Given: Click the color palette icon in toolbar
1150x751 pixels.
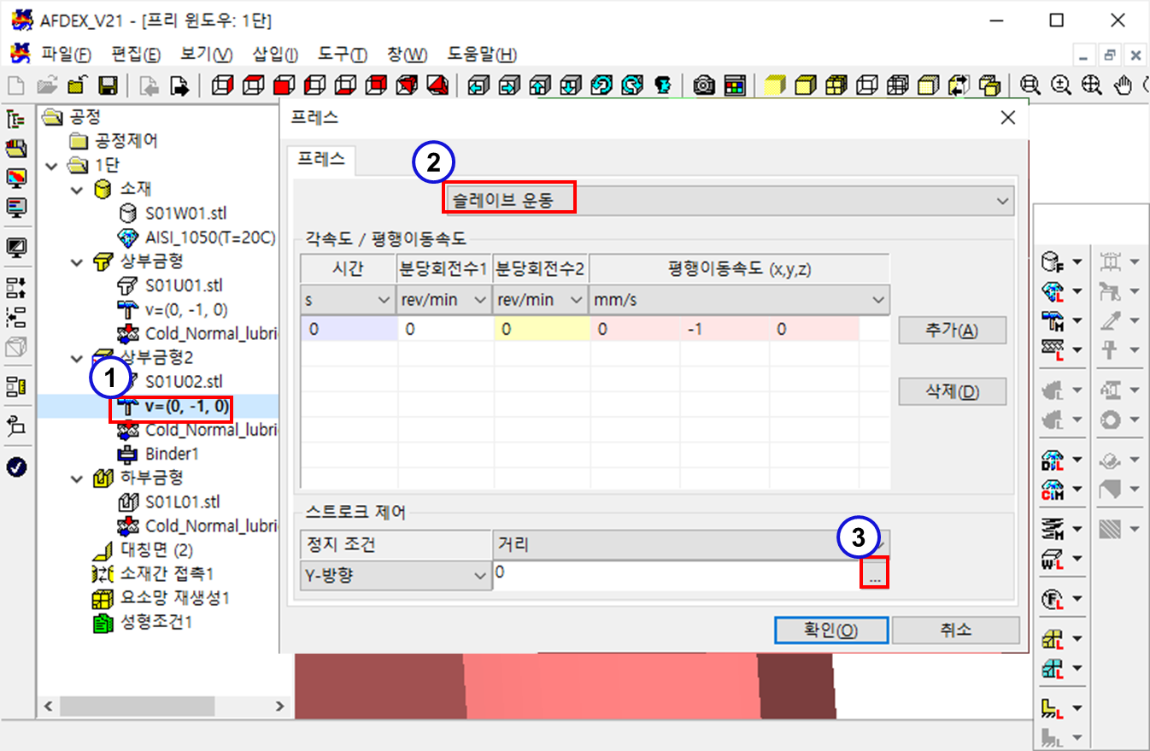Looking at the screenshot, I should [735, 85].
